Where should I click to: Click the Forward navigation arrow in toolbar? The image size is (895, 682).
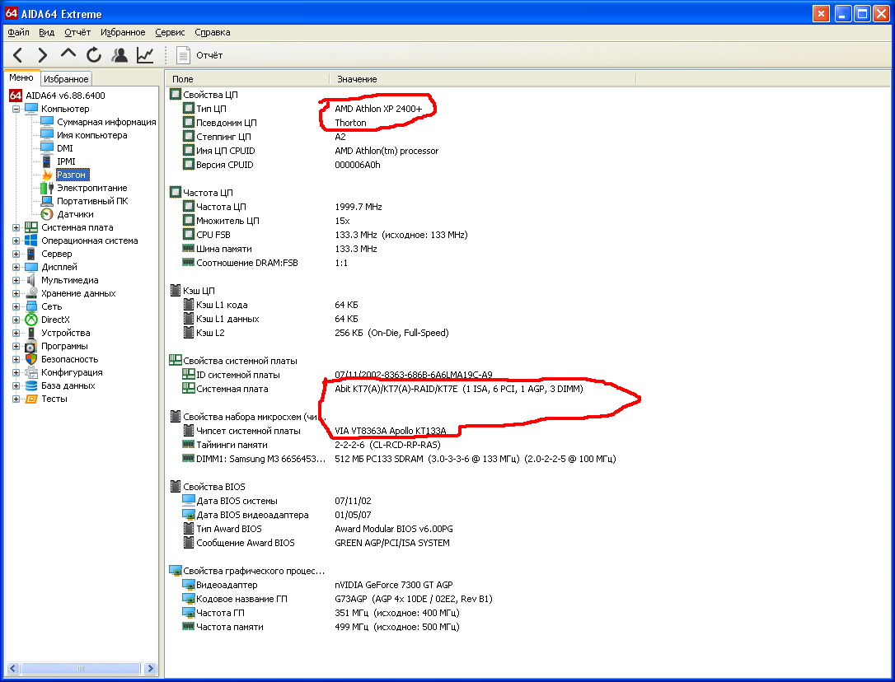pos(43,55)
